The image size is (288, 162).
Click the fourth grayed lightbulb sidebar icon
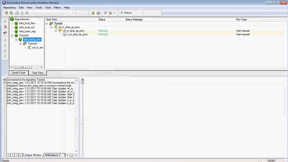(x=5, y=56)
